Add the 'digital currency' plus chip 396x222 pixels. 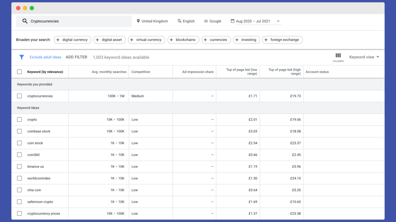point(73,40)
